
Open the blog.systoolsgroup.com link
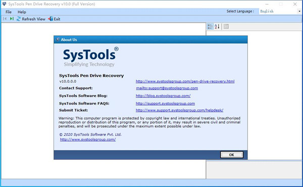coord(163,96)
